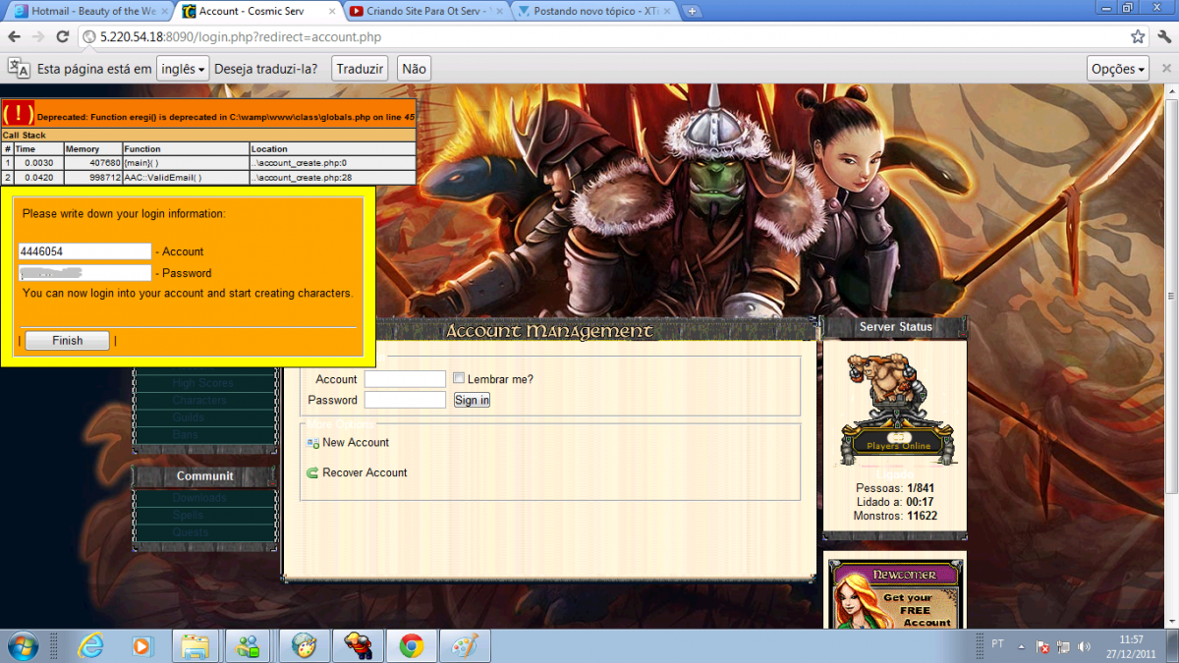
Task: Open the New Account link
Action: tap(356, 443)
